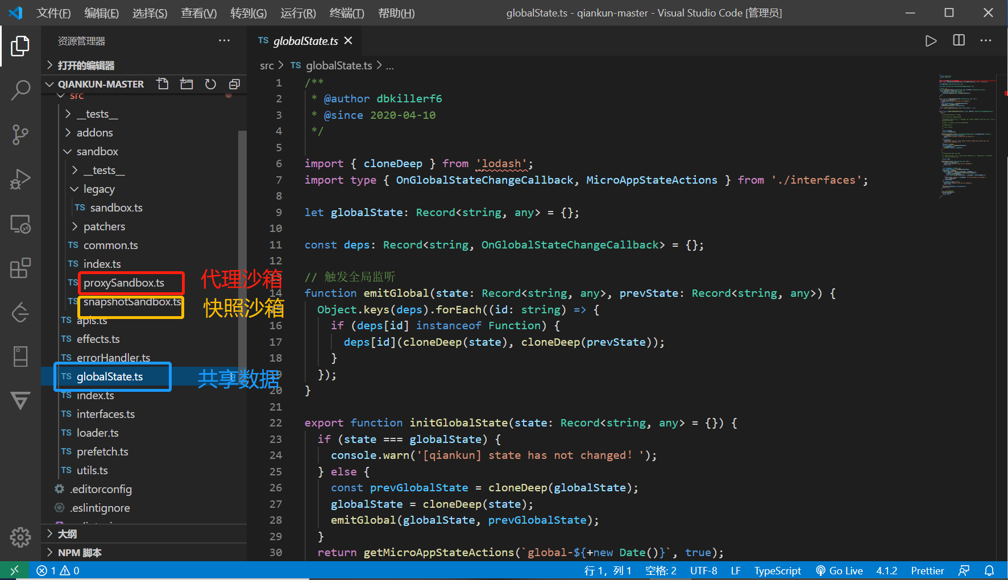Expand the 大纲 outline section
The image size is (1008, 580).
144,534
